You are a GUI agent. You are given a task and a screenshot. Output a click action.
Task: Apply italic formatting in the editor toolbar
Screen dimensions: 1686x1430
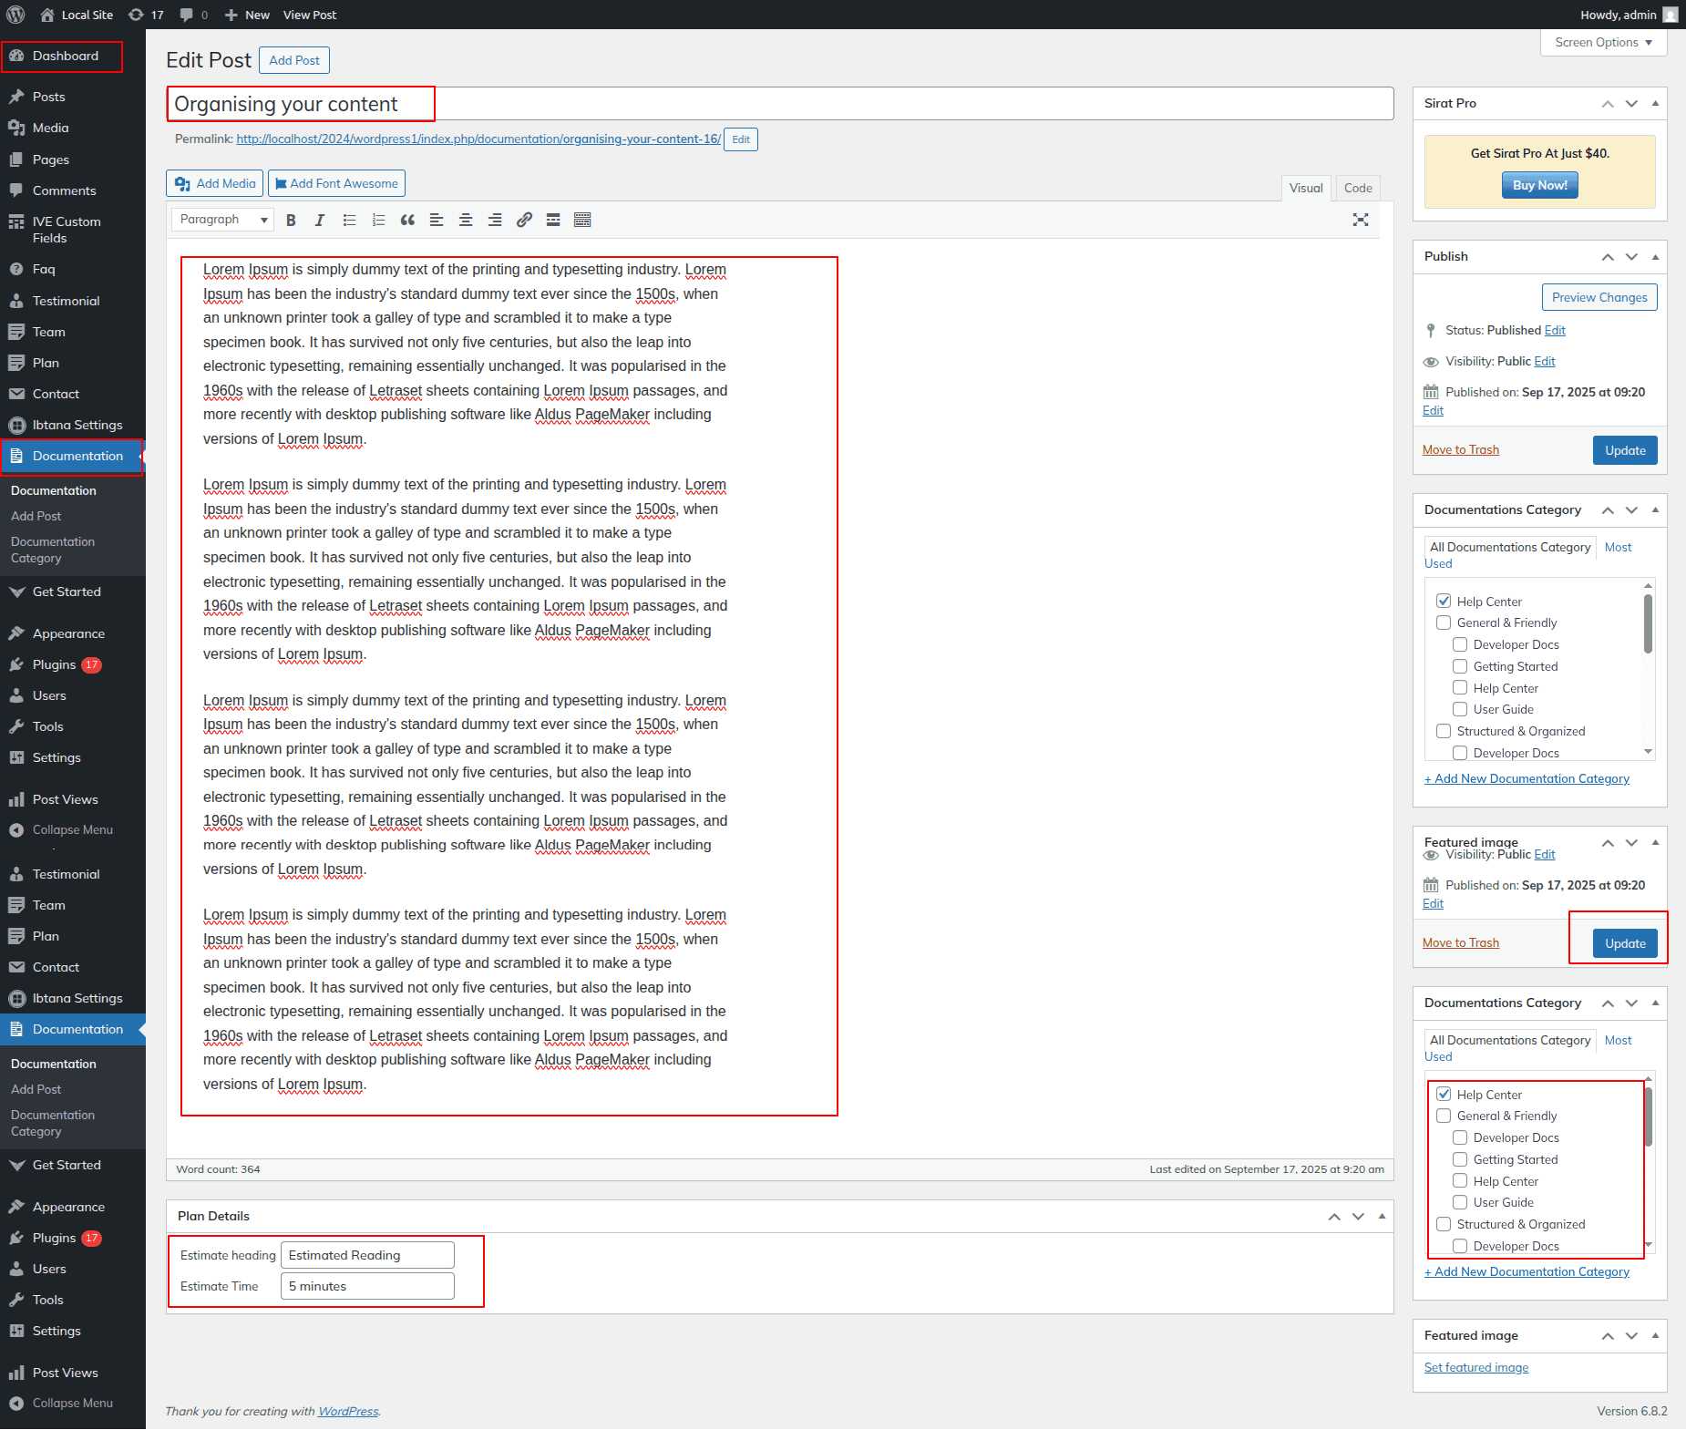(x=320, y=220)
